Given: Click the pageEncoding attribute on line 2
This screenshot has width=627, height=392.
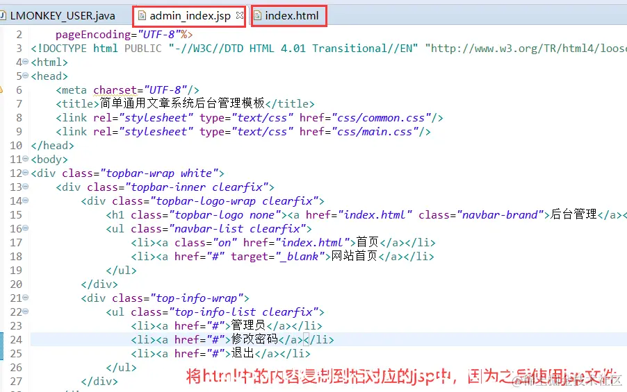Looking at the screenshot, I should tap(92, 35).
